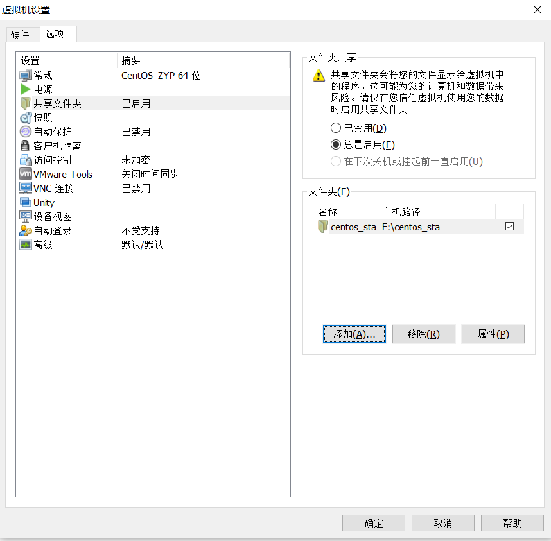The height and width of the screenshot is (541, 551).
Task: Click the 设置 column header
Action: (67, 60)
